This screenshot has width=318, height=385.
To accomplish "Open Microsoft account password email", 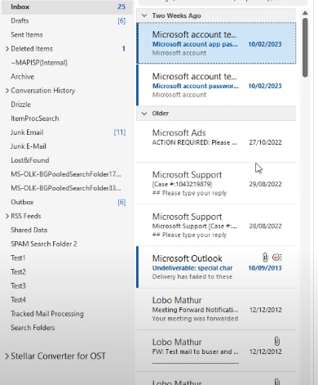I will (216, 85).
